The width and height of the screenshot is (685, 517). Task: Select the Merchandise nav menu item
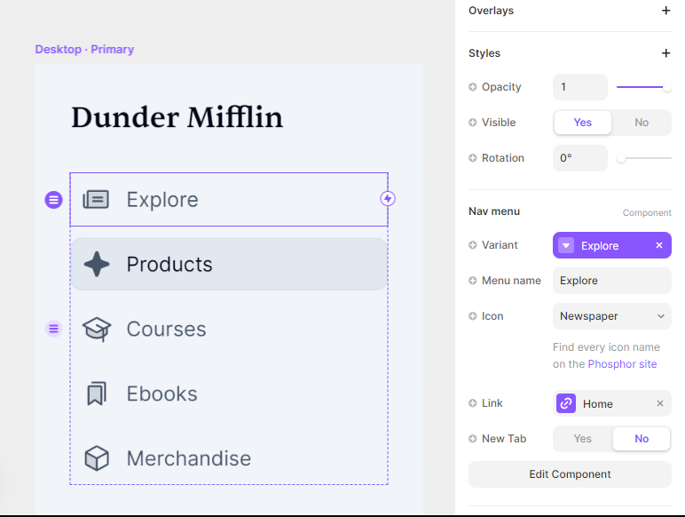tap(229, 458)
